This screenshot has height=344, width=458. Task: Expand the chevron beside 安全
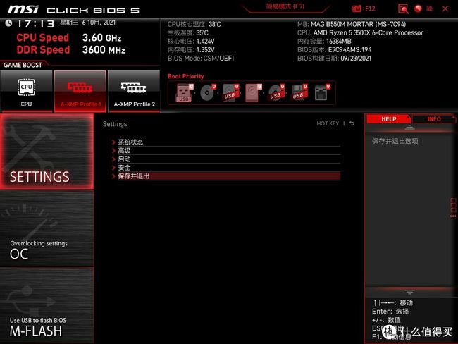click(x=113, y=168)
